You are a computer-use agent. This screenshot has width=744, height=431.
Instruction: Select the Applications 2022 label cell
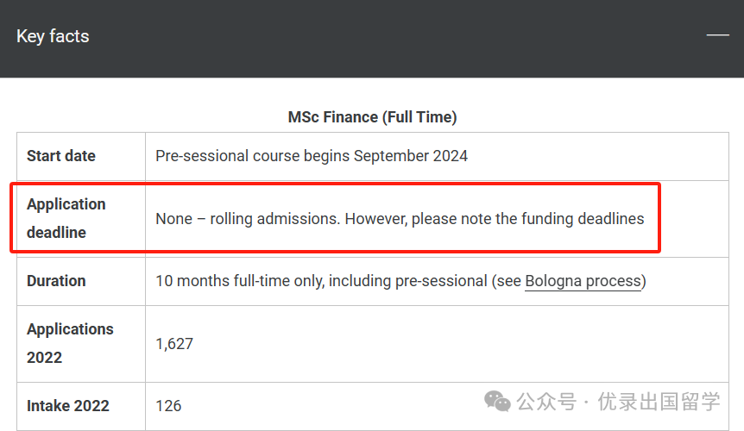[x=80, y=343]
